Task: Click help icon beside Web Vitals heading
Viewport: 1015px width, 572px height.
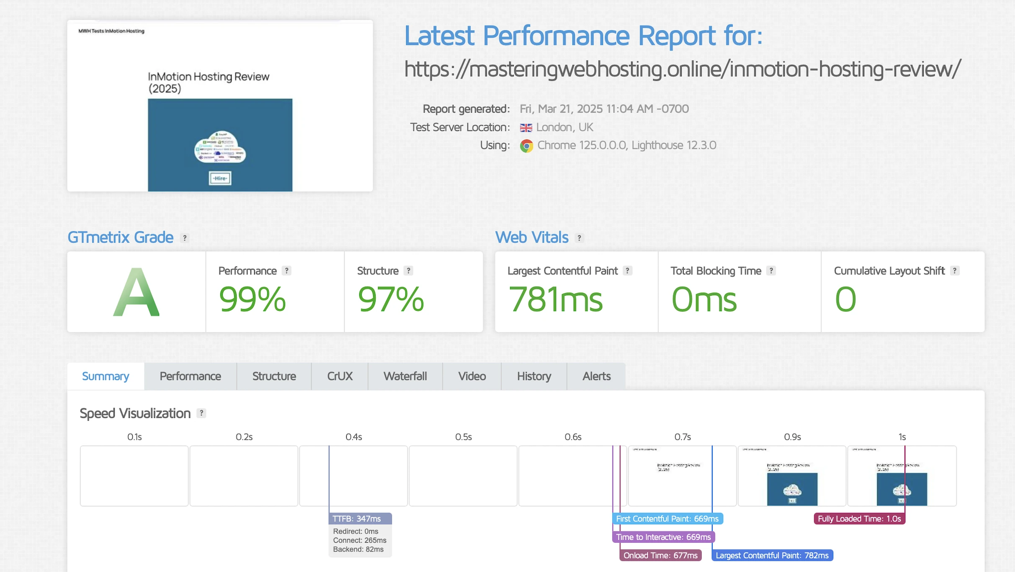Action: (579, 238)
